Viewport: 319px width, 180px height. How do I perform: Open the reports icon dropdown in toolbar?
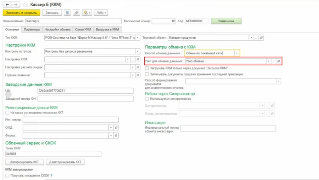coord(87,13)
